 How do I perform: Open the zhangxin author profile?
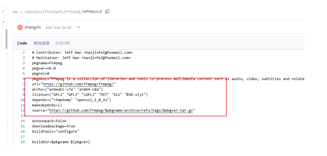click(33, 27)
